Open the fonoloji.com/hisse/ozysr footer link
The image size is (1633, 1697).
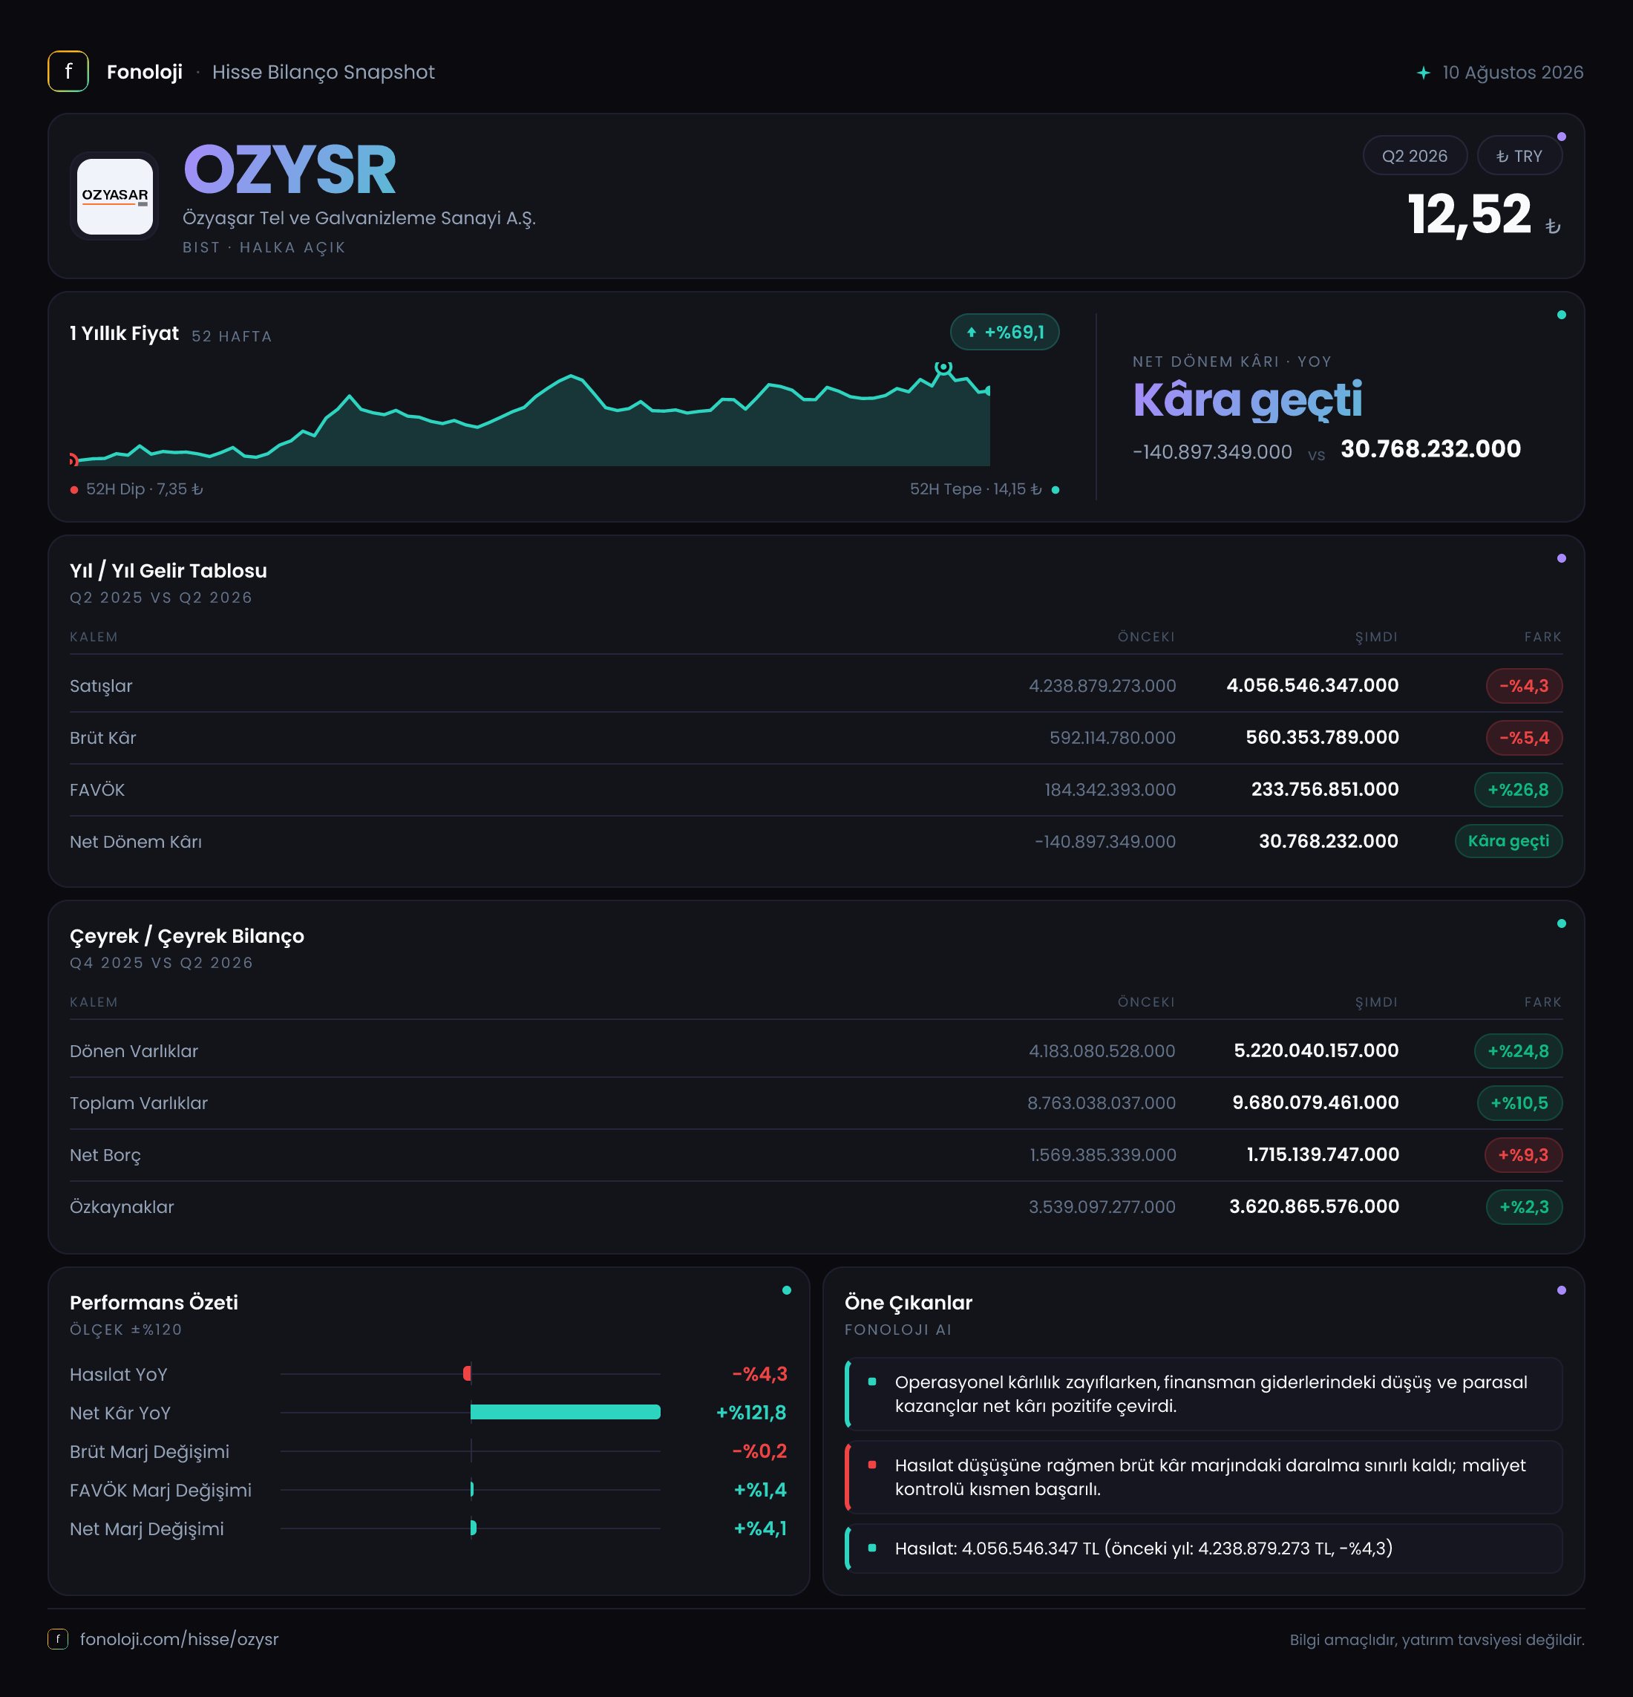click(179, 1639)
